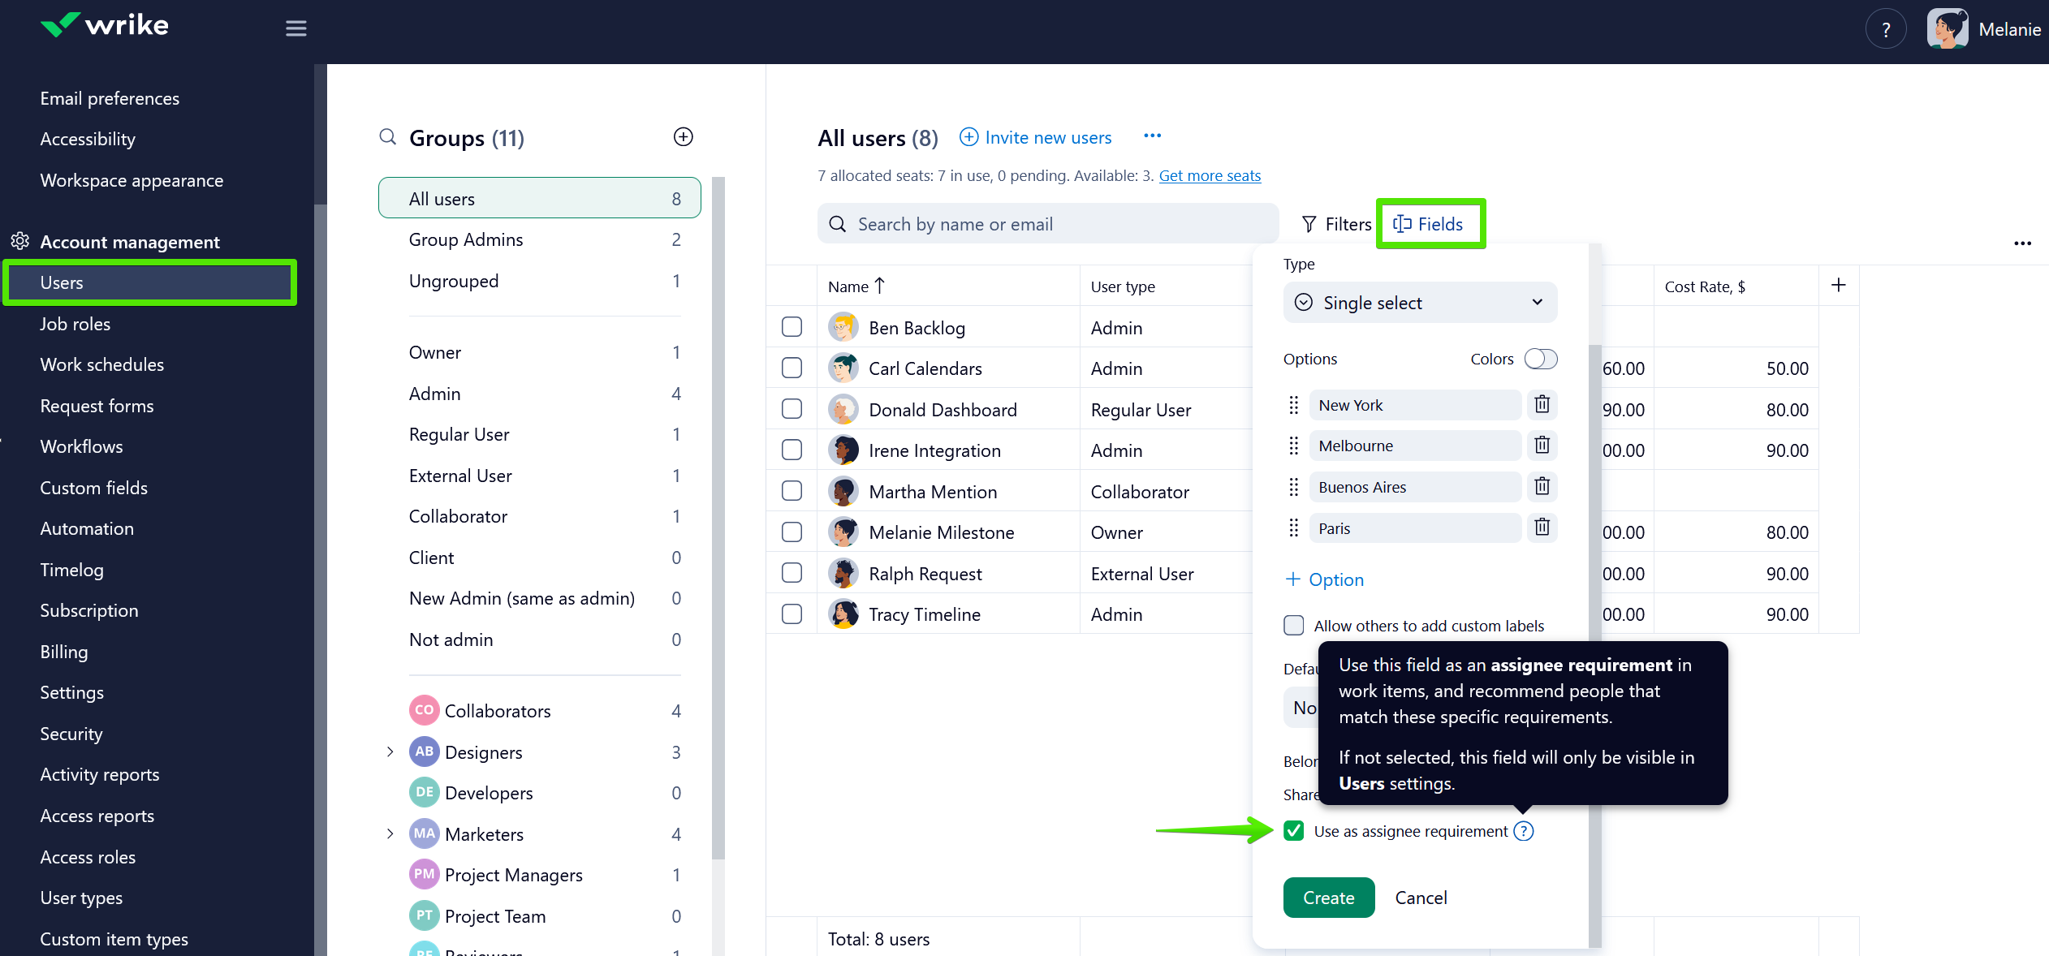
Task: Uncheck Use as assignee requirement
Action: (x=1294, y=831)
